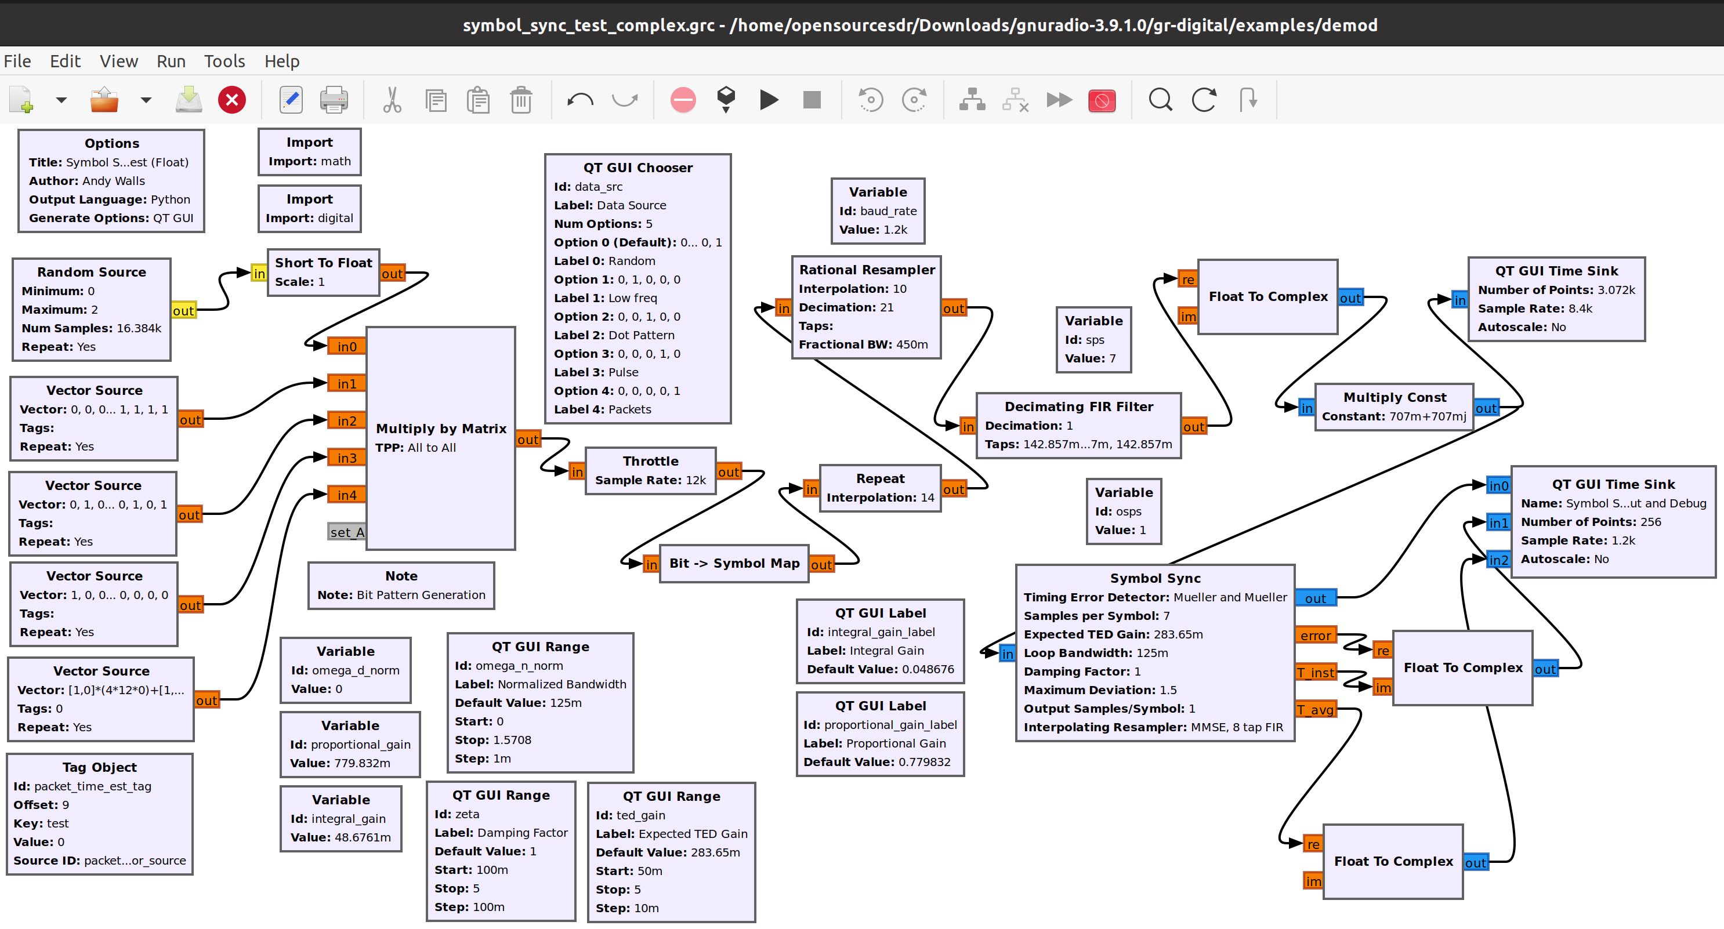
Task: Expand the open recent files dropdown arrow
Action: 145,100
